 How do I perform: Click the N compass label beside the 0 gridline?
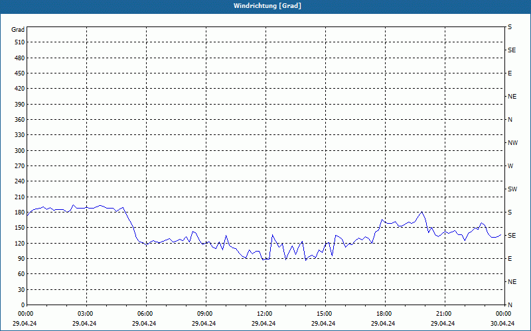pyautogui.click(x=510, y=305)
